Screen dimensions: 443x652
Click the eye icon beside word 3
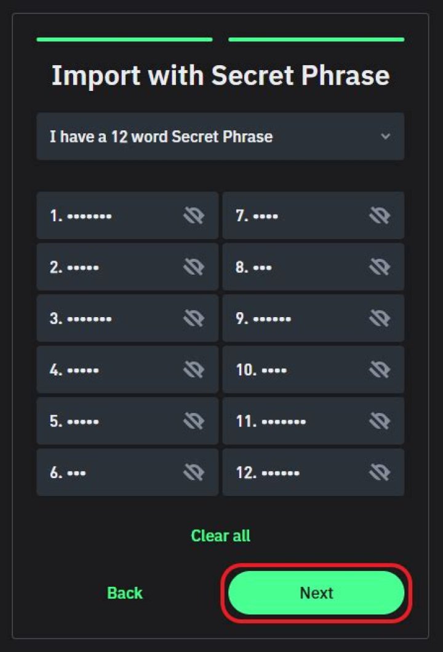194,318
